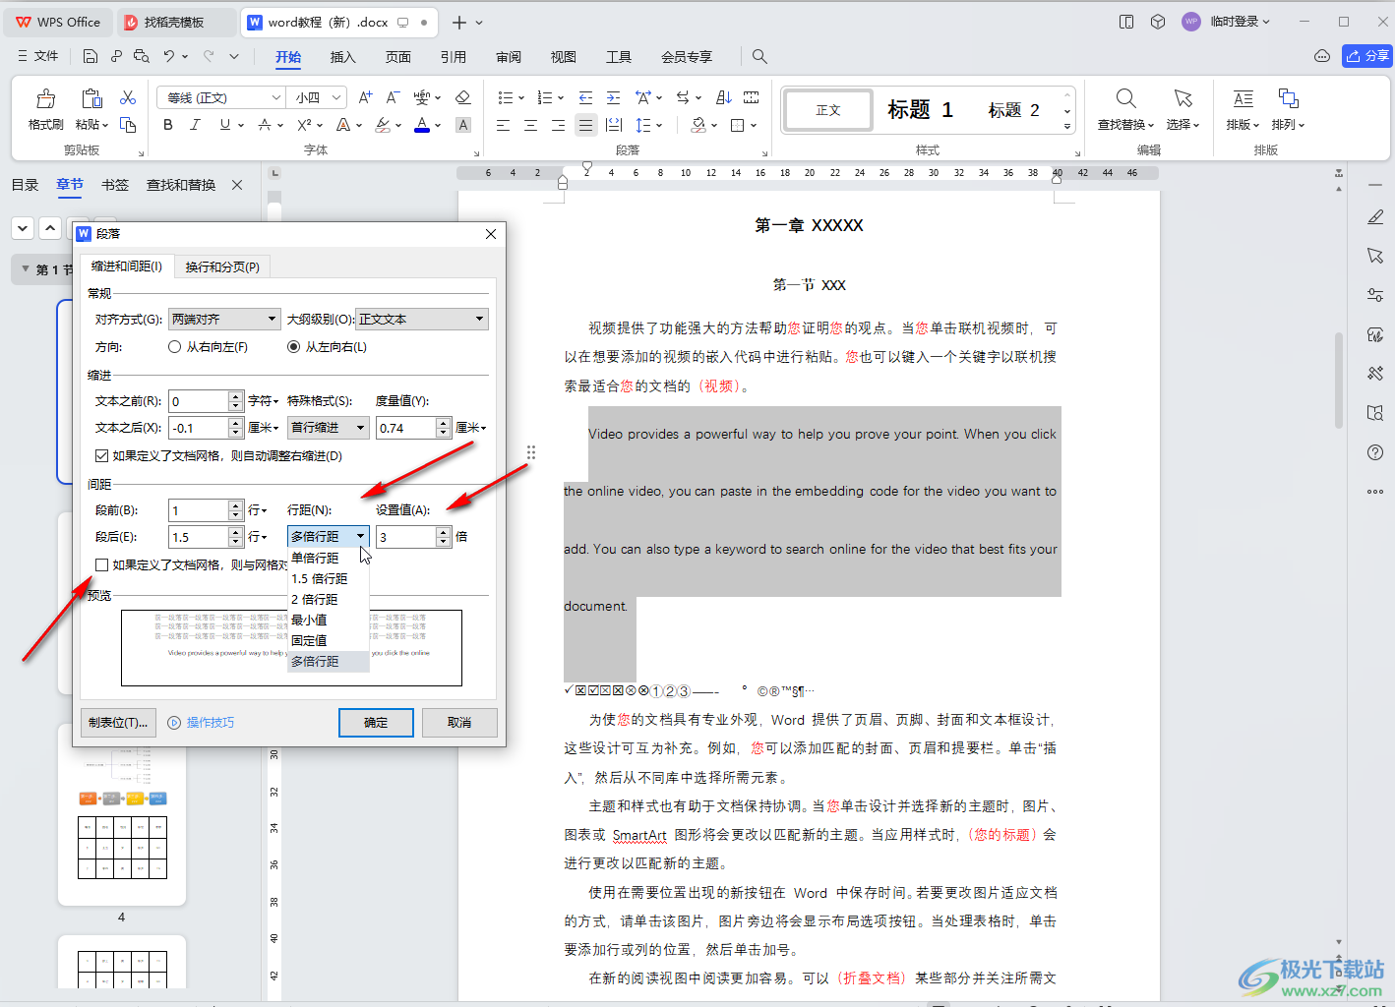Open more options in right sidebar
This screenshot has width=1395, height=1007.
click(1375, 492)
